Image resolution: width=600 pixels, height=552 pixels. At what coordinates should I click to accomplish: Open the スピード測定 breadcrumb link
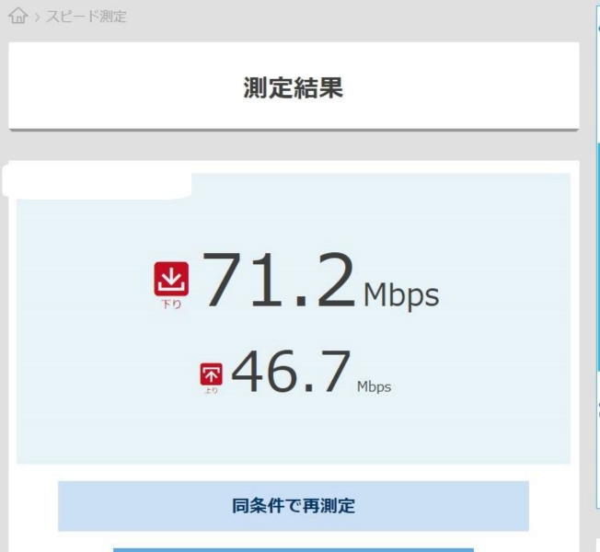coord(87,17)
